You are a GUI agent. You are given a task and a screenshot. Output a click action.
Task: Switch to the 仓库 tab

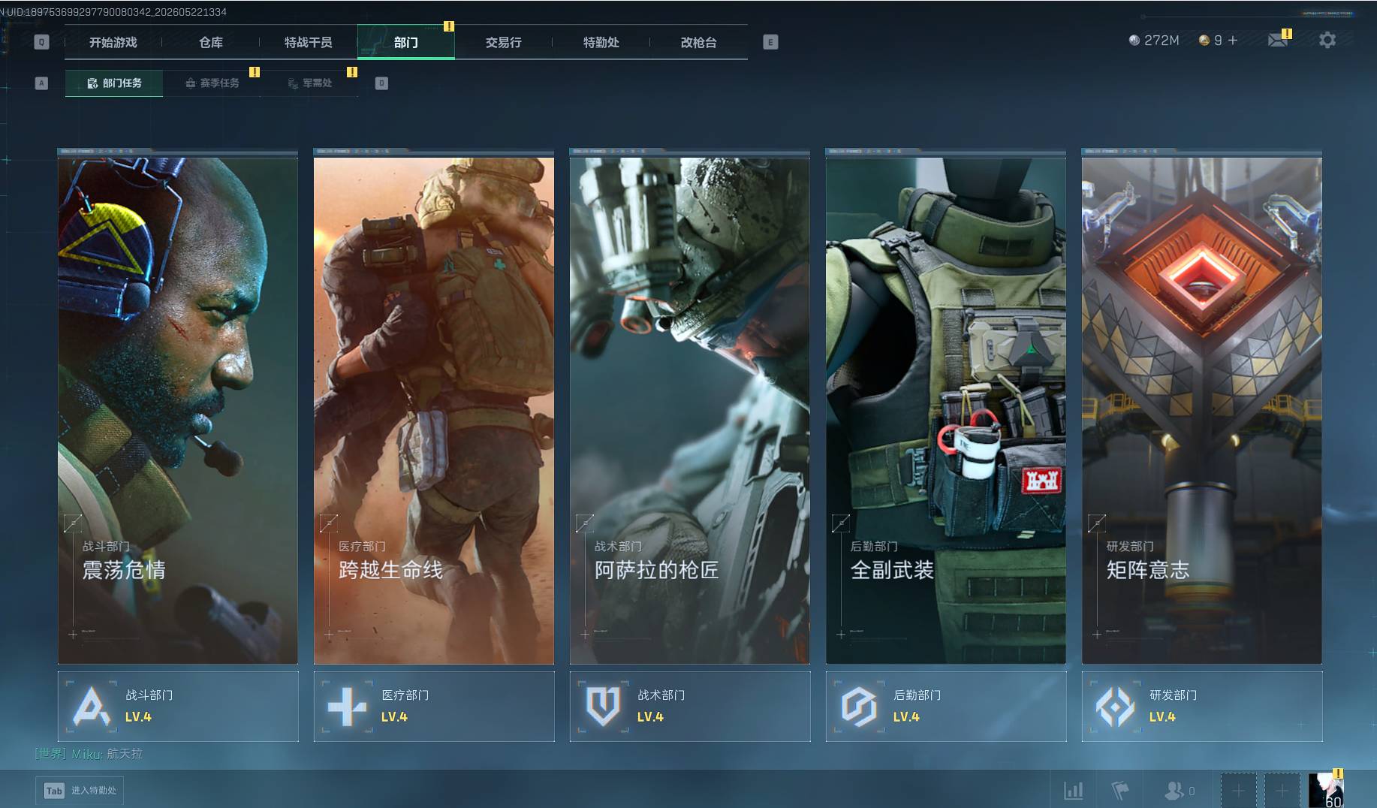[x=211, y=42]
